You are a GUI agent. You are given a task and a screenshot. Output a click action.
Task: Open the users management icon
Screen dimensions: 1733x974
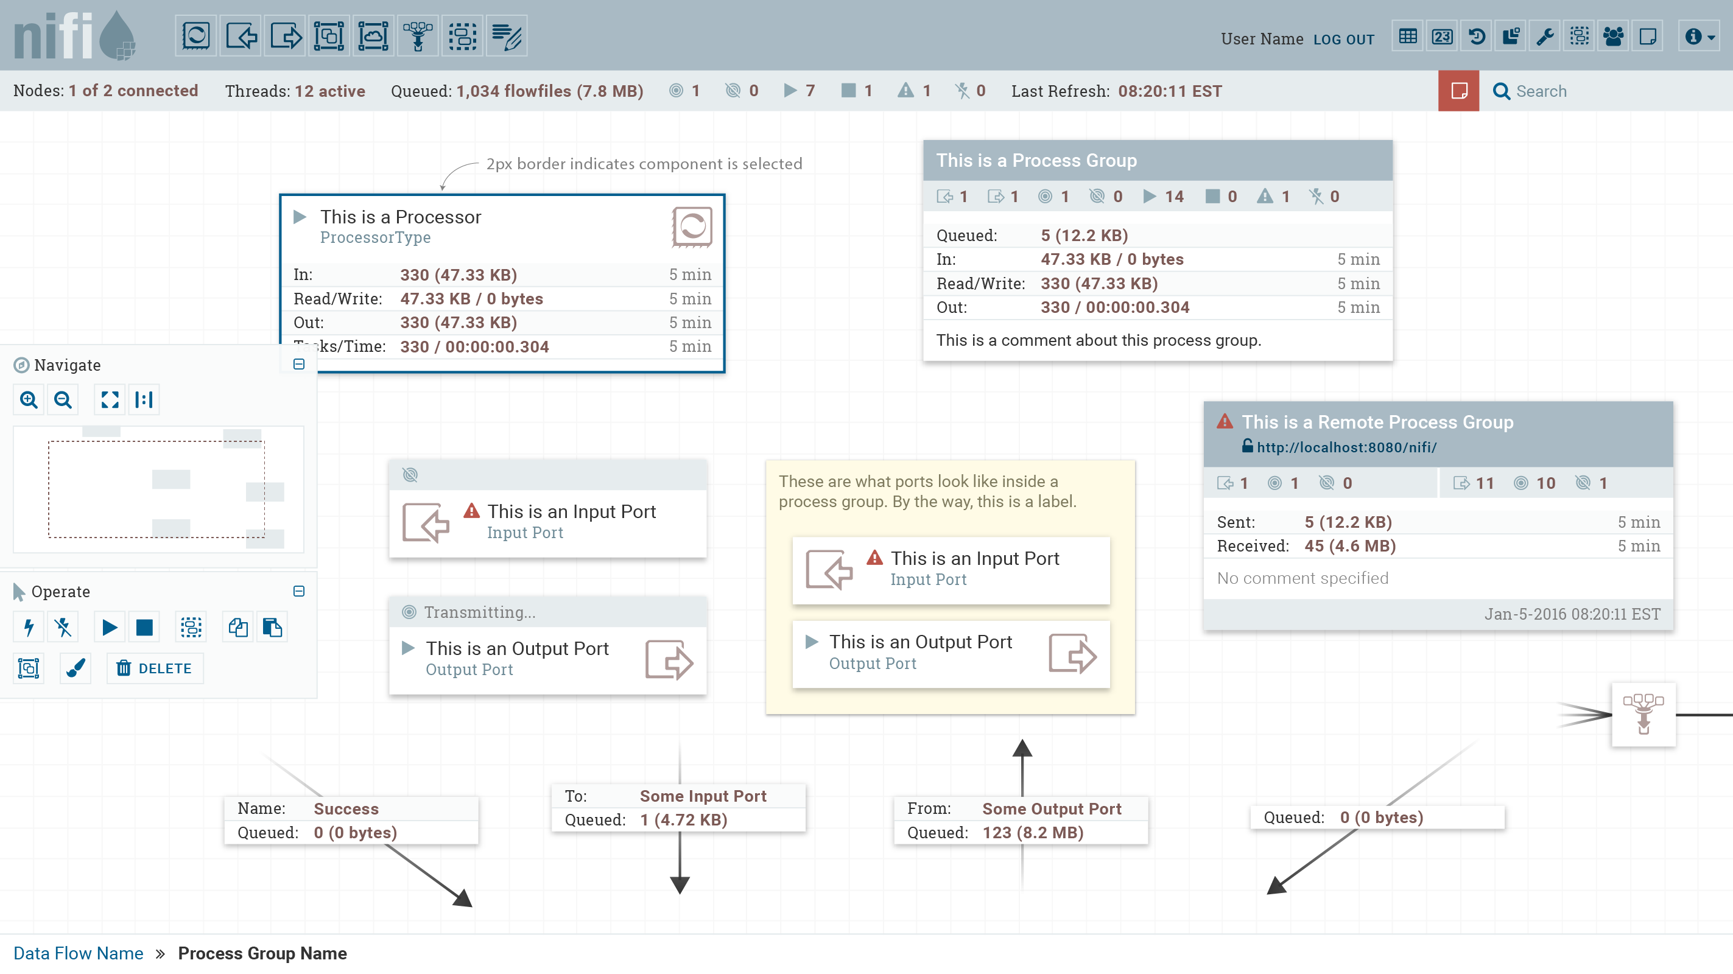tap(1613, 37)
